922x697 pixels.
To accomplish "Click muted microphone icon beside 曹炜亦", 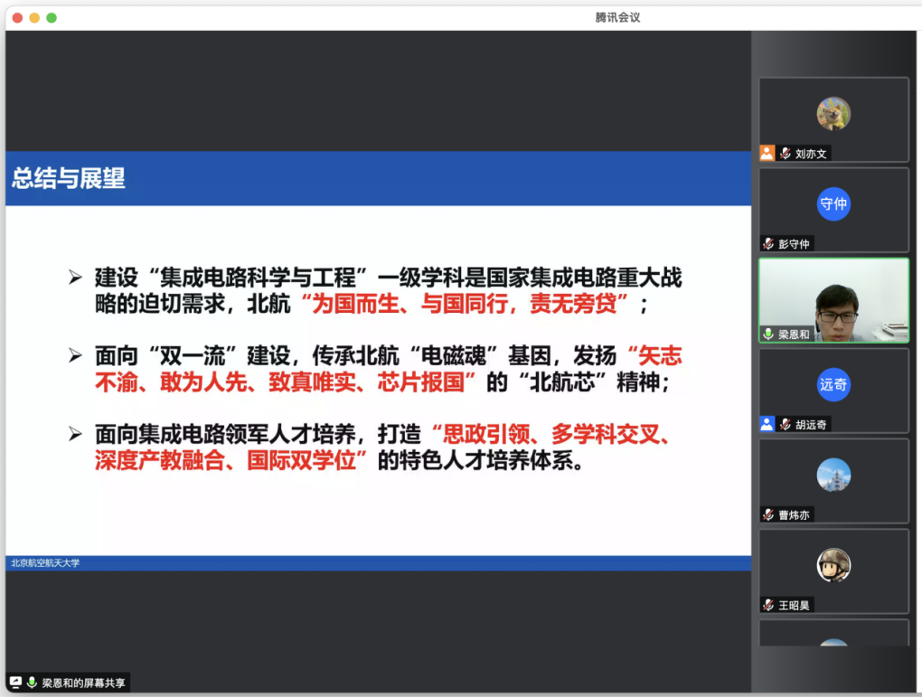I will tap(768, 514).
